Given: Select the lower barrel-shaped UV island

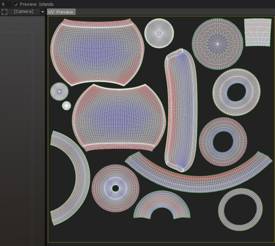Looking at the screenshot, I should (119, 117).
